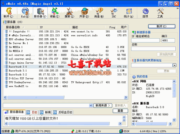Click the server list horizontal scrollbar thumb

tap(36, 97)
